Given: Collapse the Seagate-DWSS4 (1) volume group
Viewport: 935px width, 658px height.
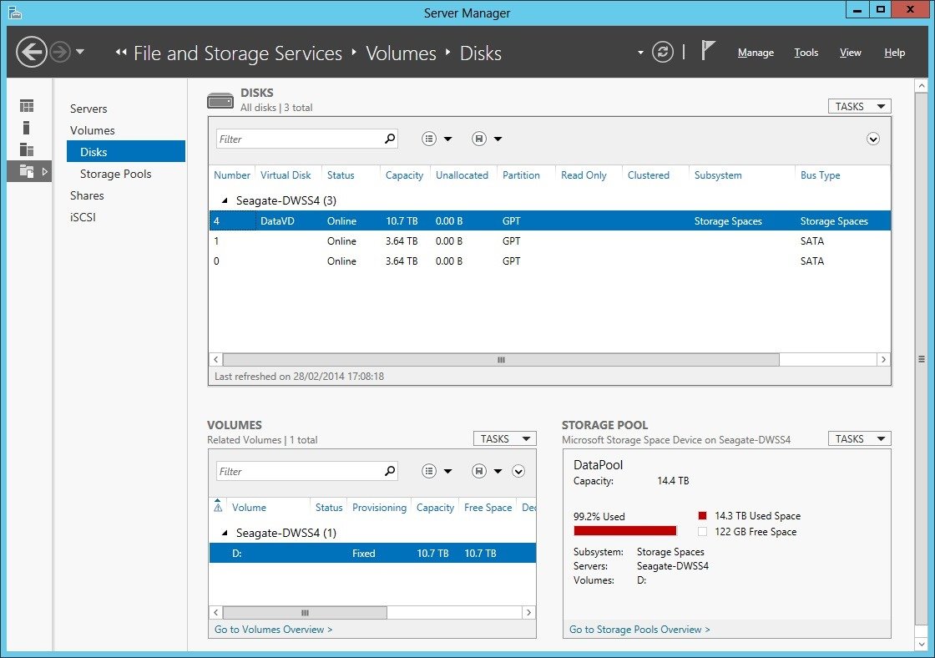Looking at the screenshot, I should (225, 533).
